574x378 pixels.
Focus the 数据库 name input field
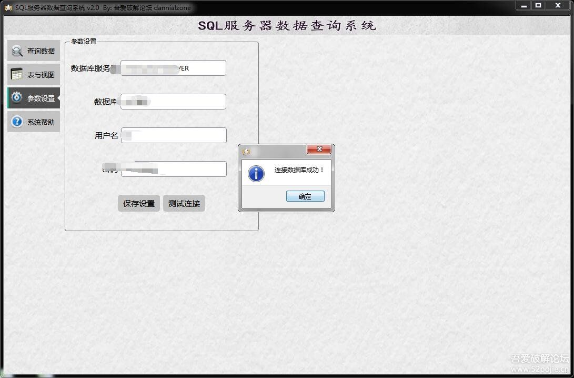(173, 102)
